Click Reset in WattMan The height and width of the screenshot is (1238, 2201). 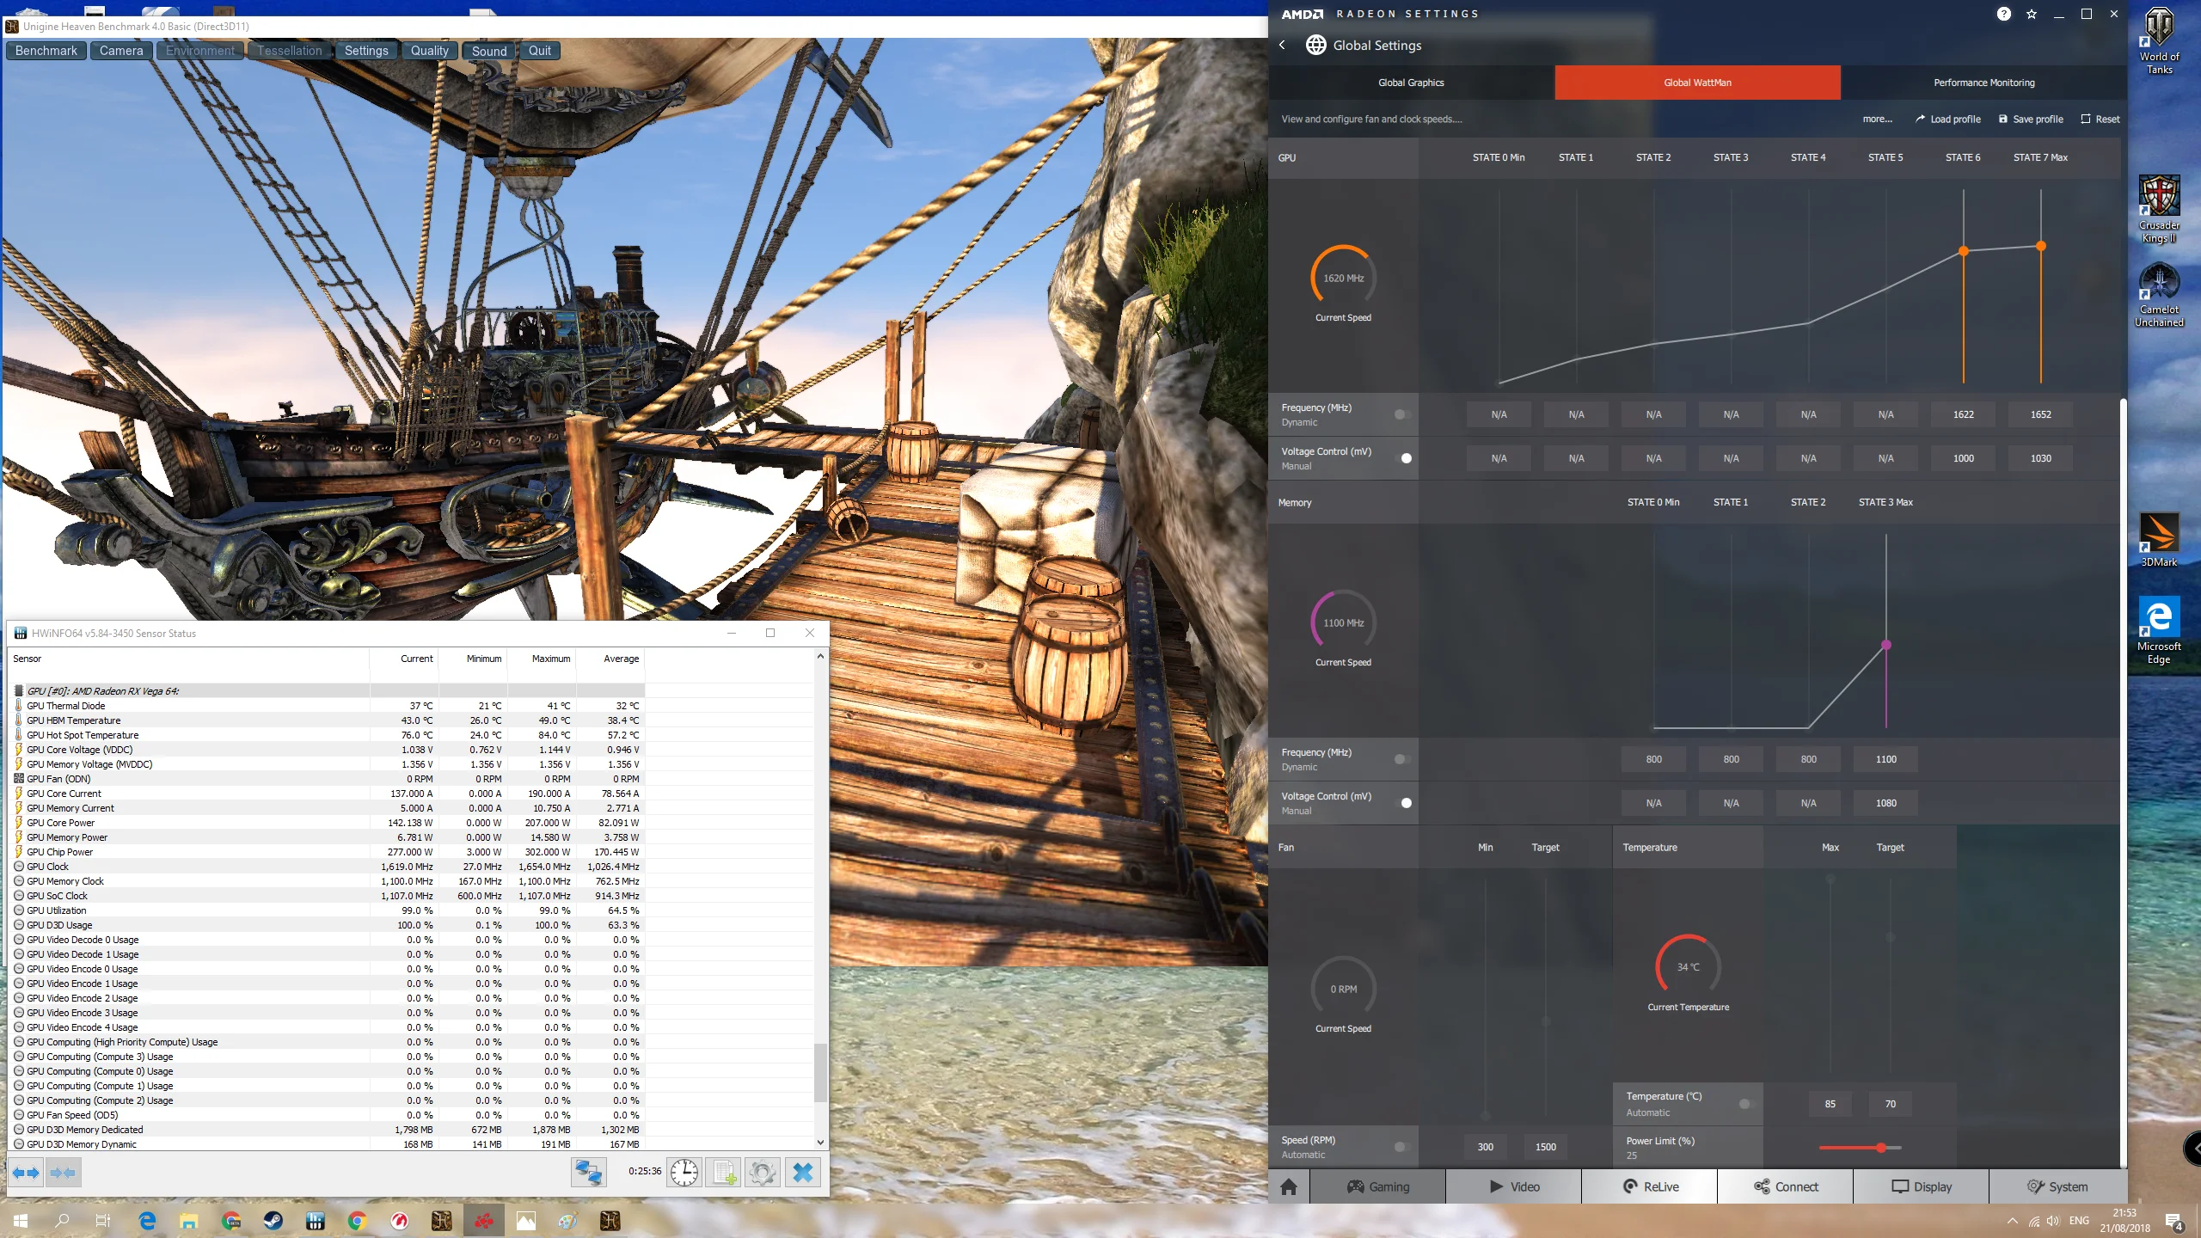click(x=2100, y=119)
